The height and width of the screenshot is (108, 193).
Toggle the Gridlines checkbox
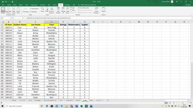pyautogui.click(x=23, y=12)
